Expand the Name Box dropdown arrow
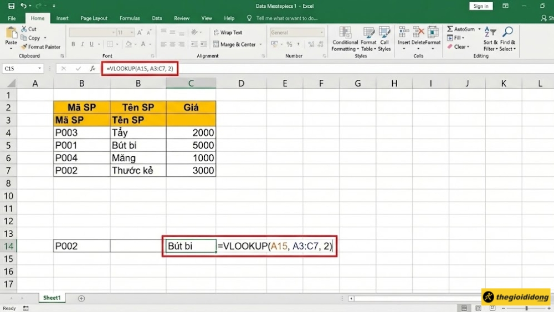 tap(39, 68)
